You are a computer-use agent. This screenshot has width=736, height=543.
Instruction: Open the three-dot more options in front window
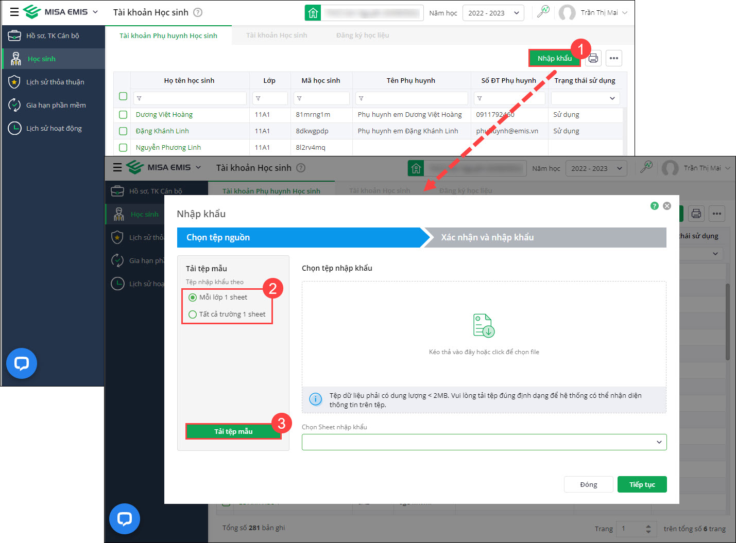[x=717, y=214]
